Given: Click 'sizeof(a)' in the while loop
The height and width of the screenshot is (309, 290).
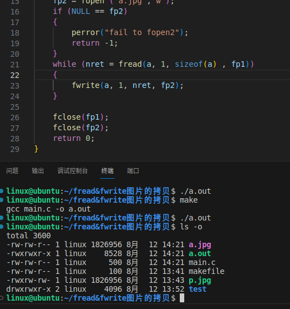Looking at the screenshot, I should click(x=195, y=64).
